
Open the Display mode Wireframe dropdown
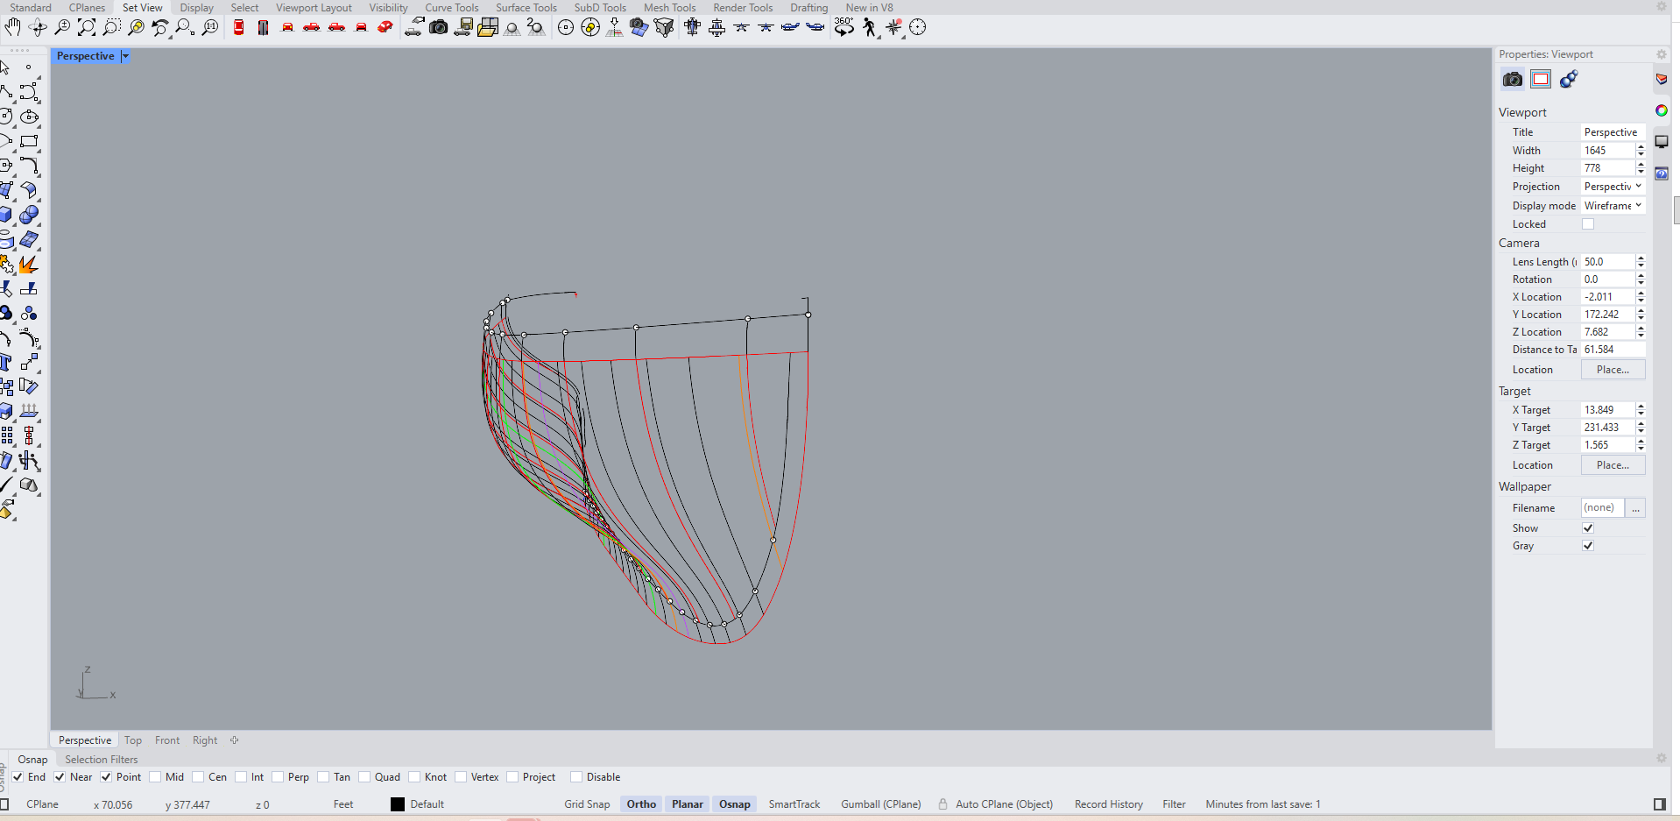coord(1613,206)
